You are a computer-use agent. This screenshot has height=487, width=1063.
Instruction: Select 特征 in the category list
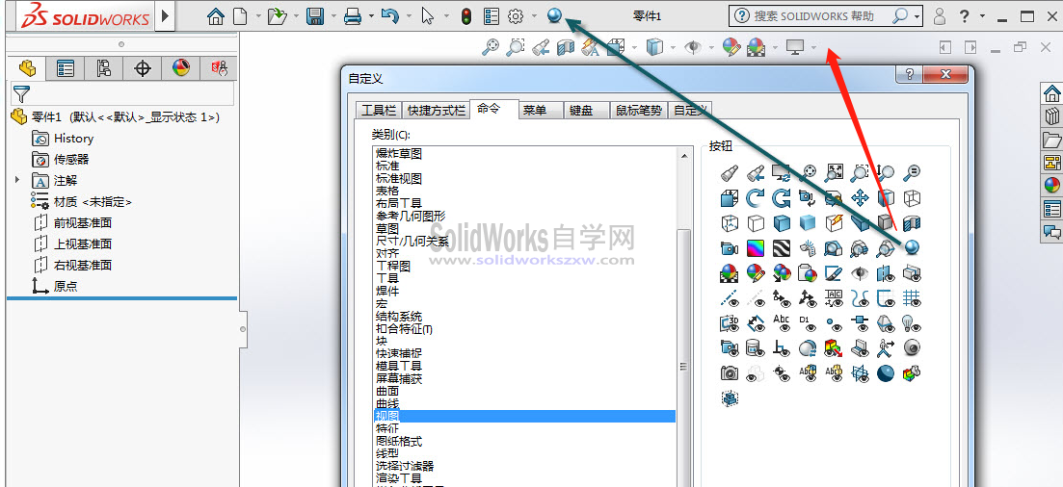pos(387,428)
